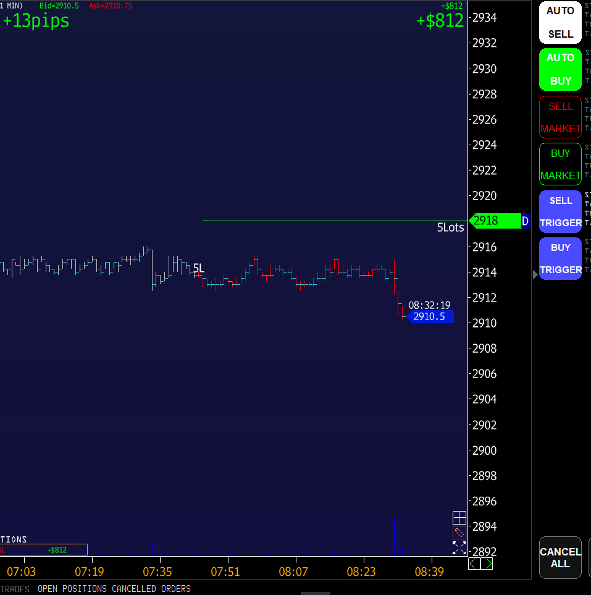The width and height of the screenshot is (591, 595).
Task: Click the blue D marker beside 2918
Action: coord(526,221)
